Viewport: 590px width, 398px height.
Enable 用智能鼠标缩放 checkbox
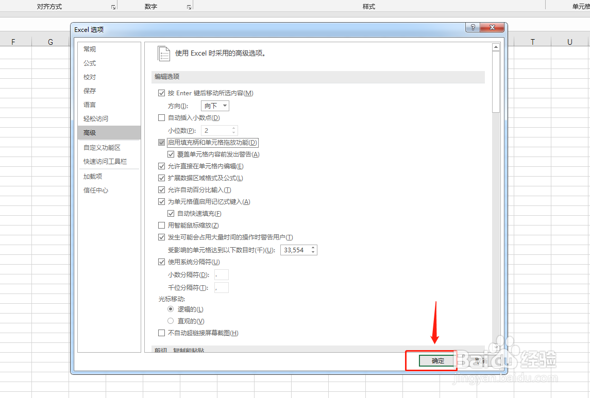point(161,226)
